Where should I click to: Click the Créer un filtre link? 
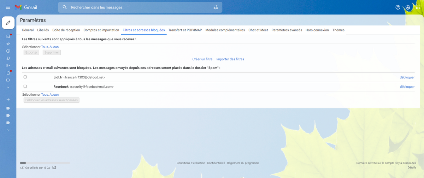pyautogui.click(x=202, y=59)
